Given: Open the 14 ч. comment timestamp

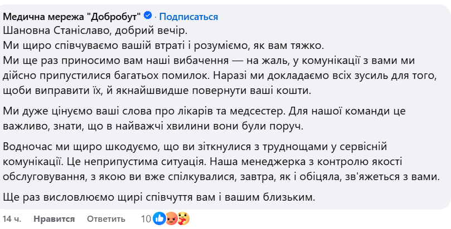Looking at the screenshot, I should click(x=12, y=219).
